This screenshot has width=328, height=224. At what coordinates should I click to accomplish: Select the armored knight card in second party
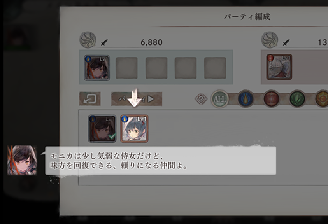tap(279, 67)
